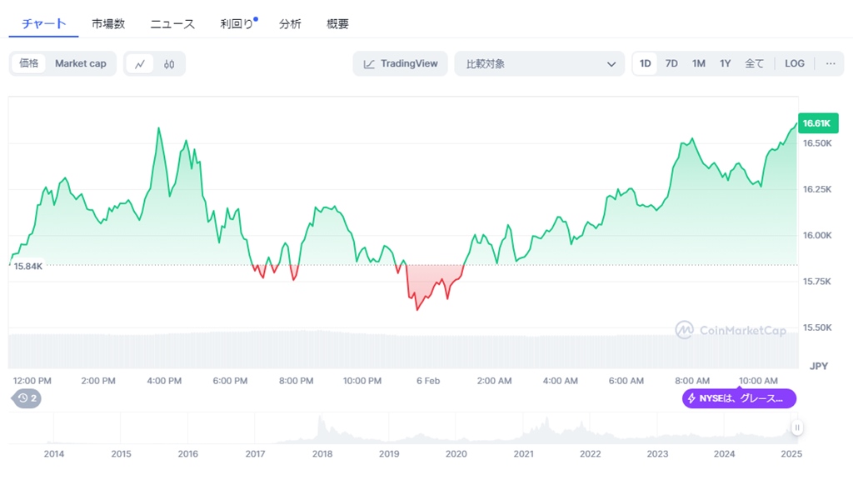Click the 2018 marker on the timeline slider
The image size is (853, 480).
point(322,454)
